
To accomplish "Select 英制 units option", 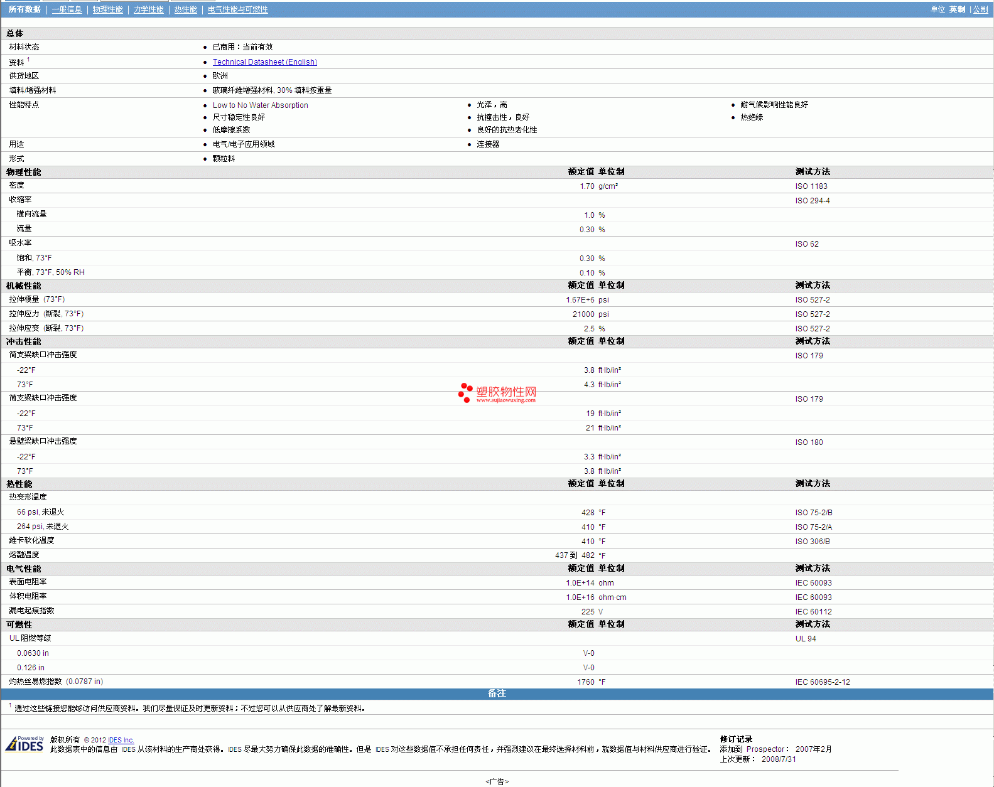I will [x=957, y=9].
